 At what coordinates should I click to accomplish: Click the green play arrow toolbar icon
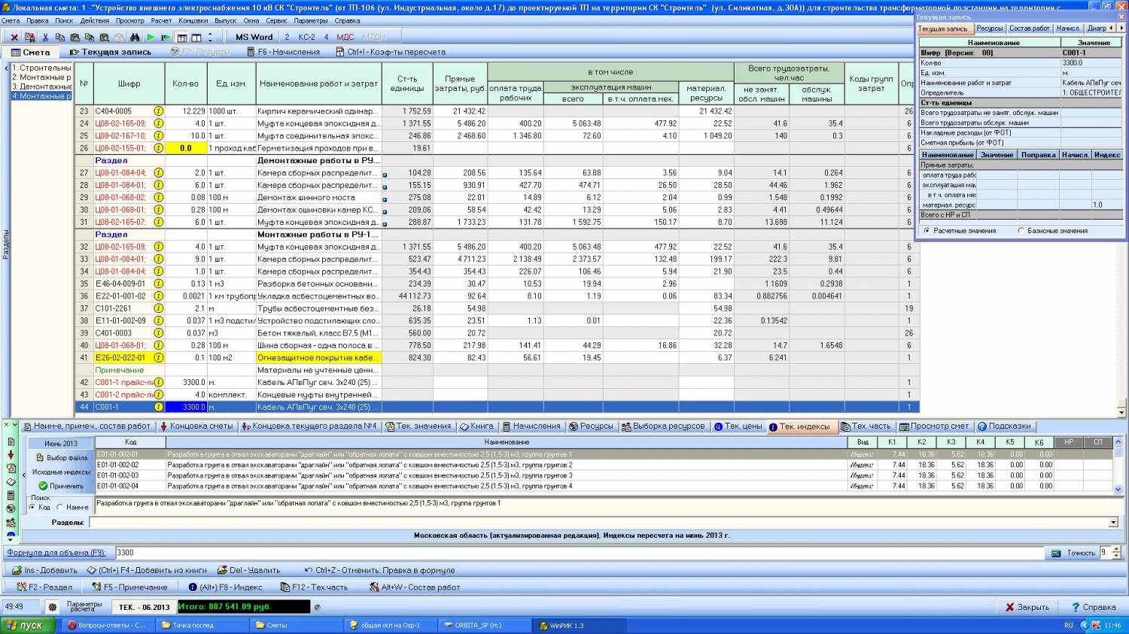tap(151, 37)
